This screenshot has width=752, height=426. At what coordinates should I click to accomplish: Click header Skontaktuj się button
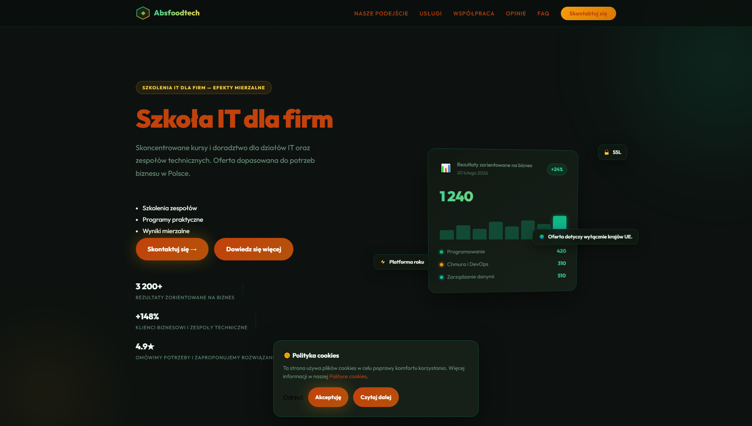588,13
